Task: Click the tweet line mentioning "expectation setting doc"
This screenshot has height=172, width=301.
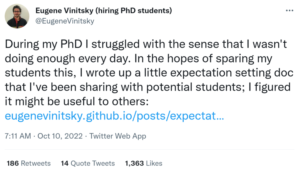Action: tap(149, 73)
